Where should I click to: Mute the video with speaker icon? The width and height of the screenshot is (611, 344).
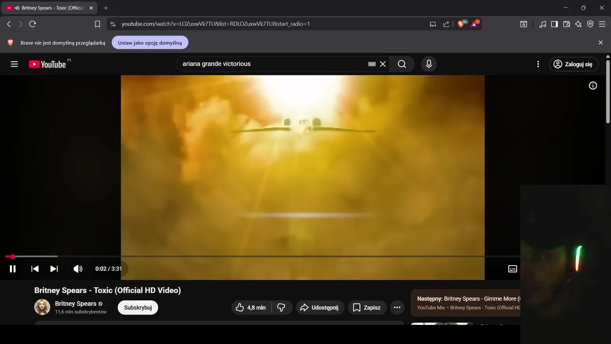pos(78,269)
